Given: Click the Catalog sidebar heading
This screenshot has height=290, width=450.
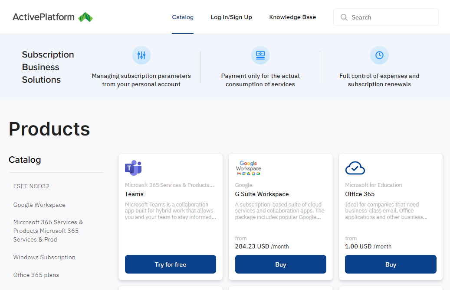Looking at the screenshot, I should click(x=25, y=160).
